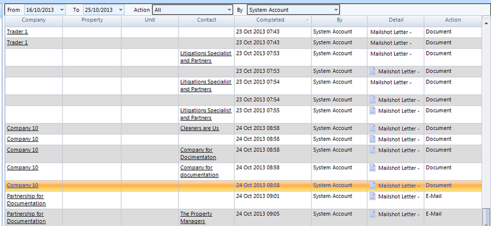
Task: Sort by the Company column header
Action: pyautogui.click(x=33, y=20)
